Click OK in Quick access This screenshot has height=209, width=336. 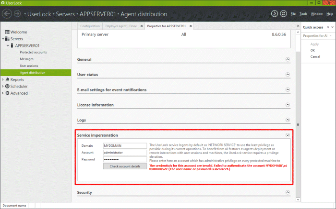[x=312, y=50]
